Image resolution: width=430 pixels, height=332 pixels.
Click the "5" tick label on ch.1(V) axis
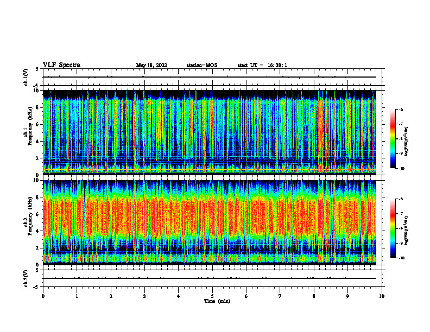coord(37,69)
